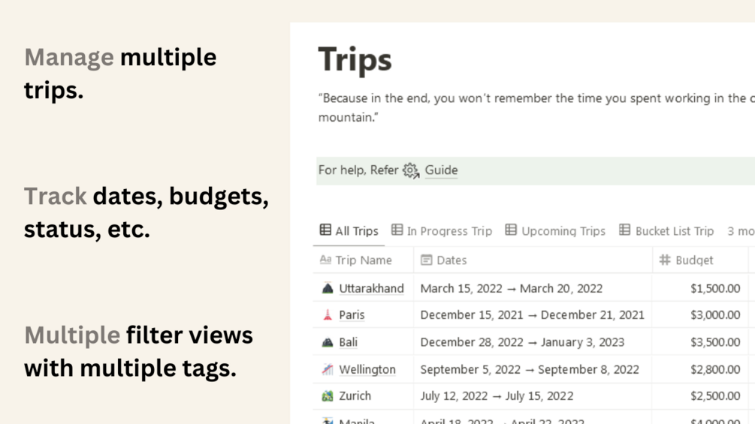Click the Paris Eiffel Tower icon
Viewport: 755px width, 424px height.
[x=328, y=315]
